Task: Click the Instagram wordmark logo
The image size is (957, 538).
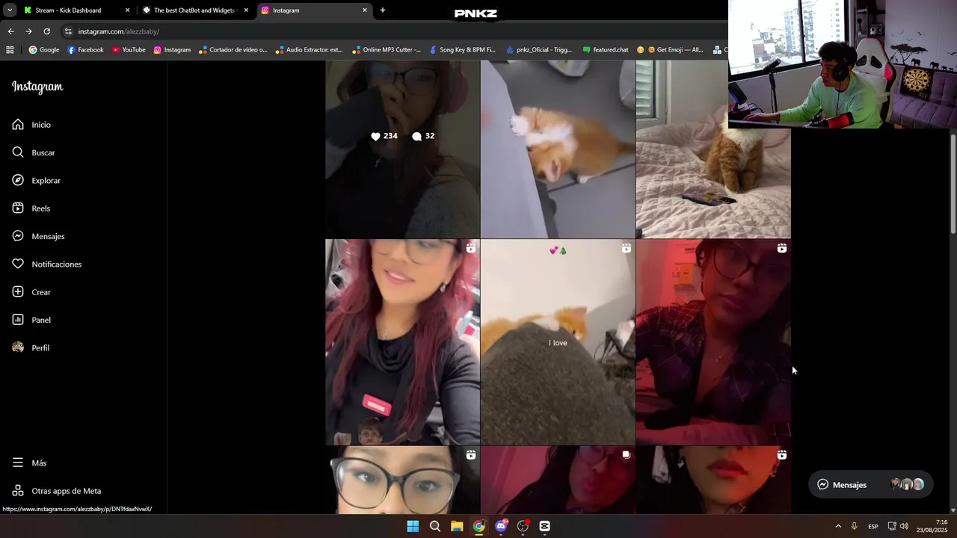Action: pyautogui.click(x=37, y=87)
